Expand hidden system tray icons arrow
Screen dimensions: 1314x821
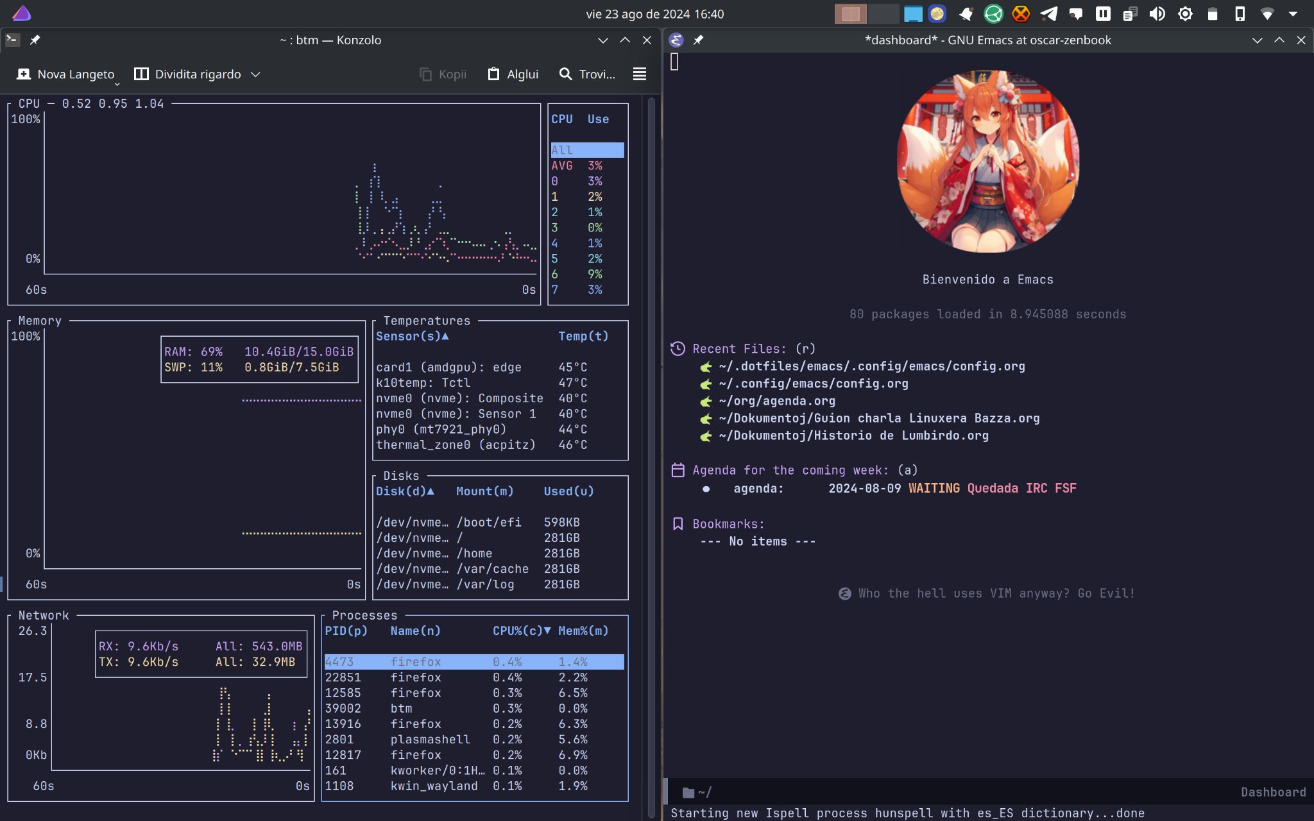(x=1293, y=13)
